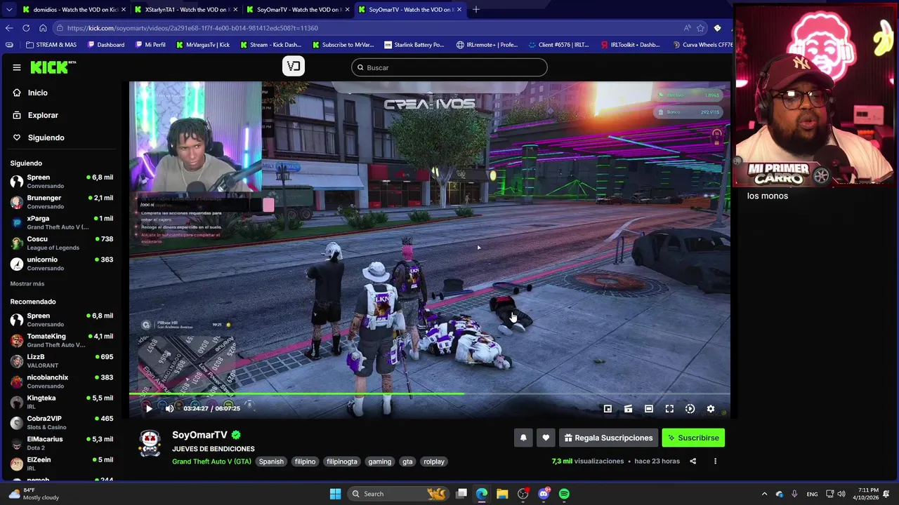
Task: Open Grand Theft Auto V (GTA) category
Action: coord(211,462)
